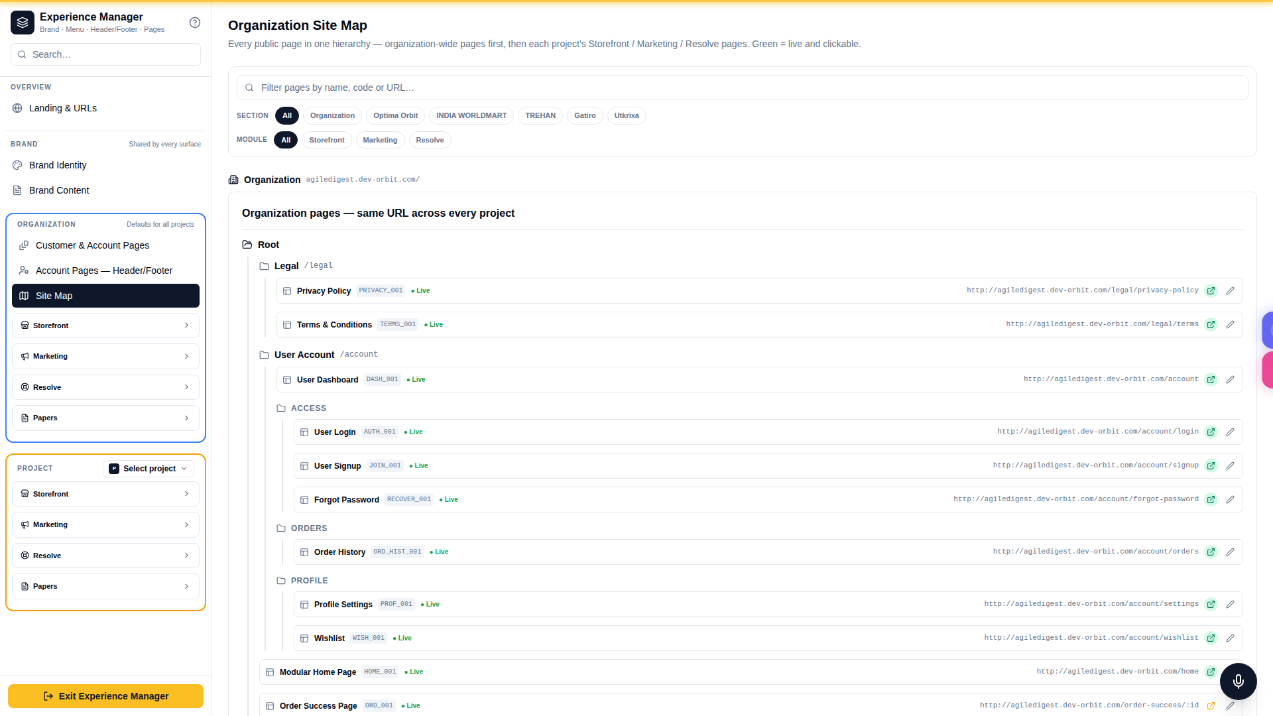Screen dimensions: 1273x716
Task: Open Customer & Account Pages
Action: (105, 245)
